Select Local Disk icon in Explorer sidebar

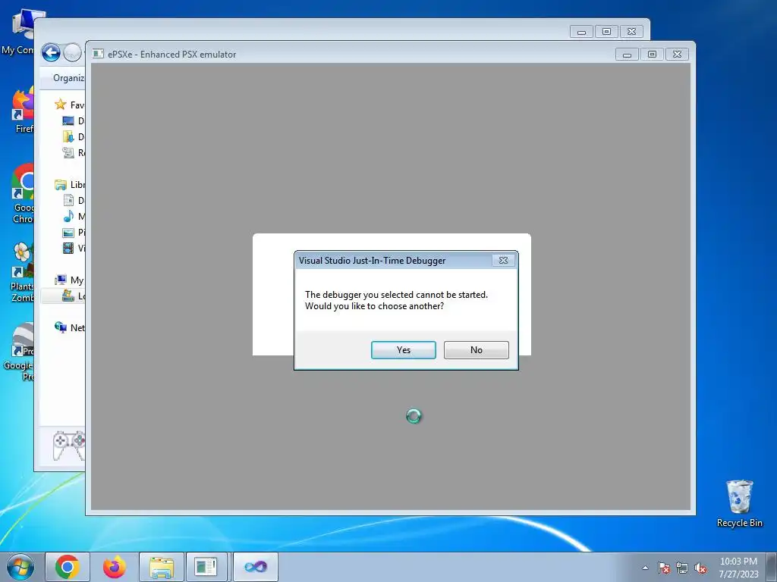[68, 296]
